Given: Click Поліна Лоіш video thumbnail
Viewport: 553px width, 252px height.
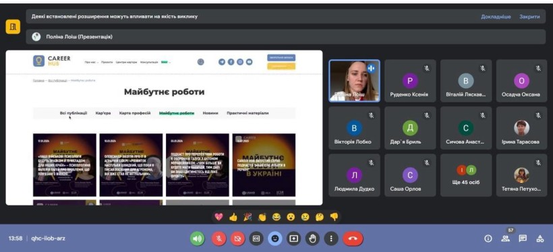Looking at the screenshot, I should [x=355, y=81].
